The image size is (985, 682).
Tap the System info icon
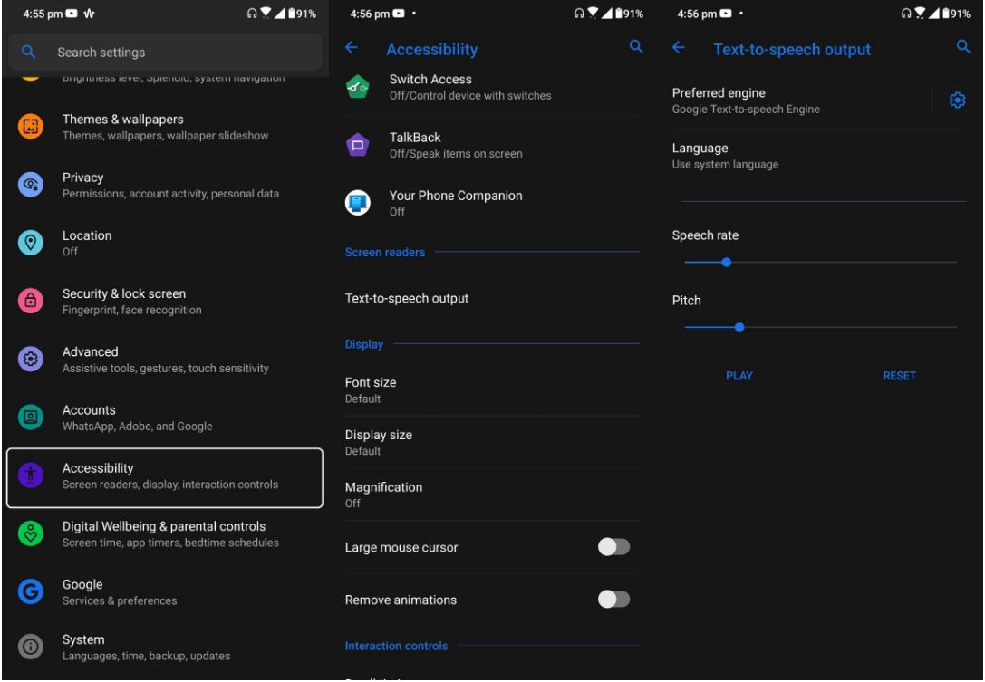pyautogui.click(x=30, y=646)
